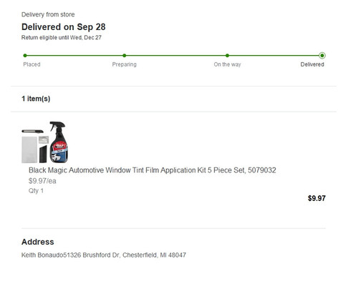Click the Delivered circled progress marker

coord(322,56)
